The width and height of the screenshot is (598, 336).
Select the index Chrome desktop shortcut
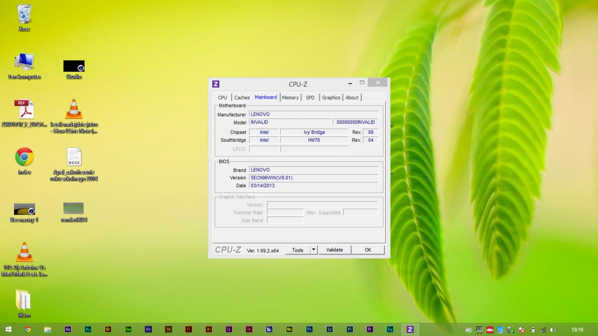pos(24,161)
